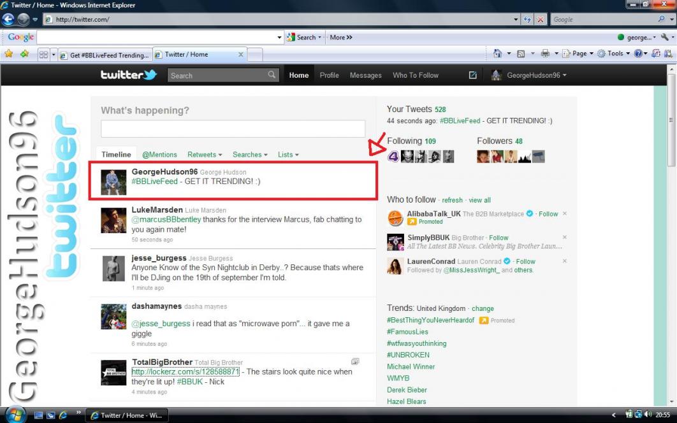Go back with the browser Back button
Image resolution: width=677 pixels, height=423 pixels.
click(8, 19)
